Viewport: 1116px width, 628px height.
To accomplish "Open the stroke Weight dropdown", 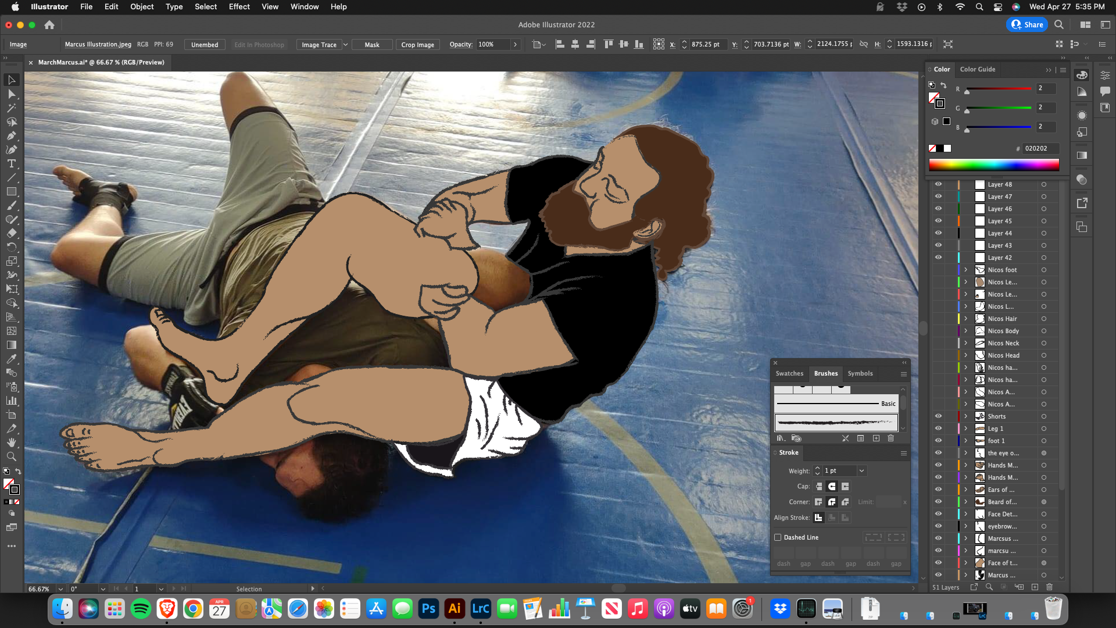I will (861, 471).
